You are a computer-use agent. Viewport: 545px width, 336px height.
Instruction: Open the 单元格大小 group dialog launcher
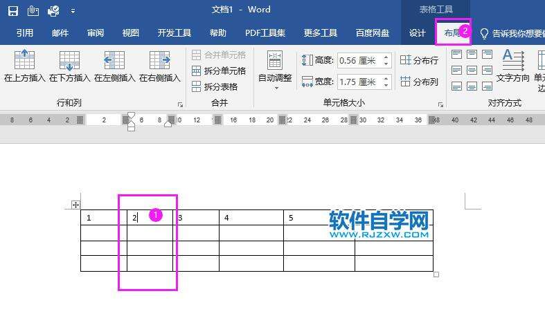(x=440, y=104)
